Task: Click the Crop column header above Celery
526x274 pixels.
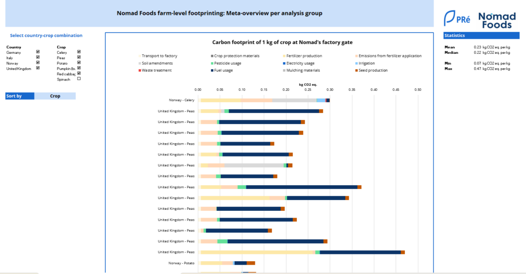Action: [62, 47]
